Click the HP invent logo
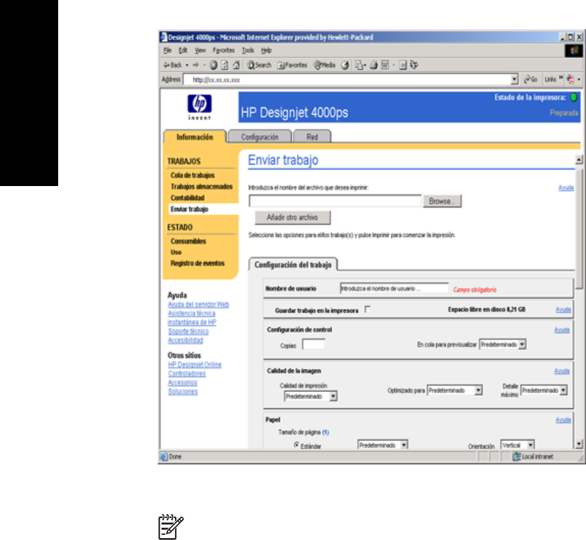 (x=198, y=106)
